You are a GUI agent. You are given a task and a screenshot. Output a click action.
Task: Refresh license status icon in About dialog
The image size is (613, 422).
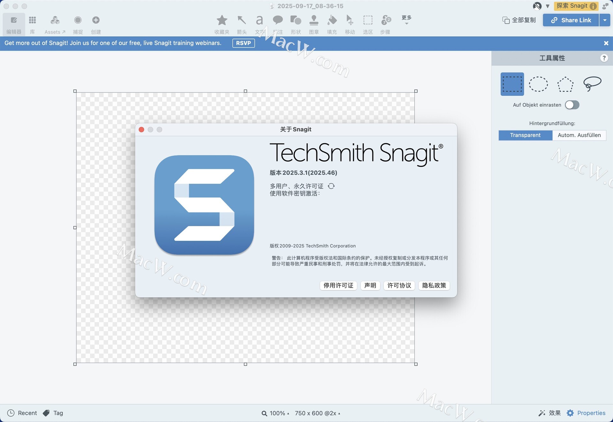(331, 186)
